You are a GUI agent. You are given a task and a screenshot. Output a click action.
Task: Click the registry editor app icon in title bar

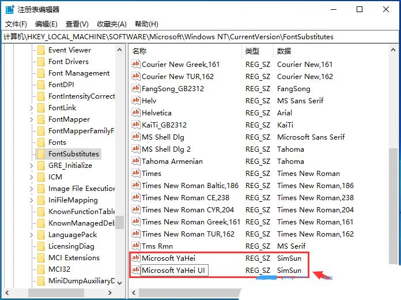point(10,9)
